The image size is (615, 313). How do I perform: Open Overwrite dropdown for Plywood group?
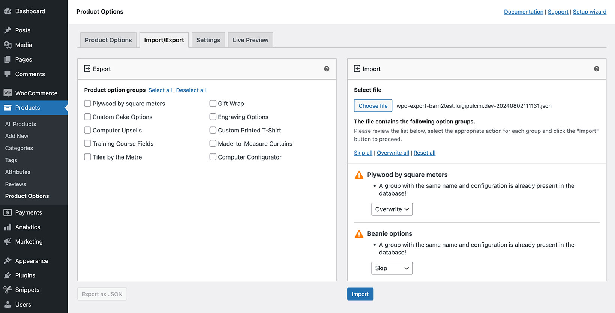392,209
